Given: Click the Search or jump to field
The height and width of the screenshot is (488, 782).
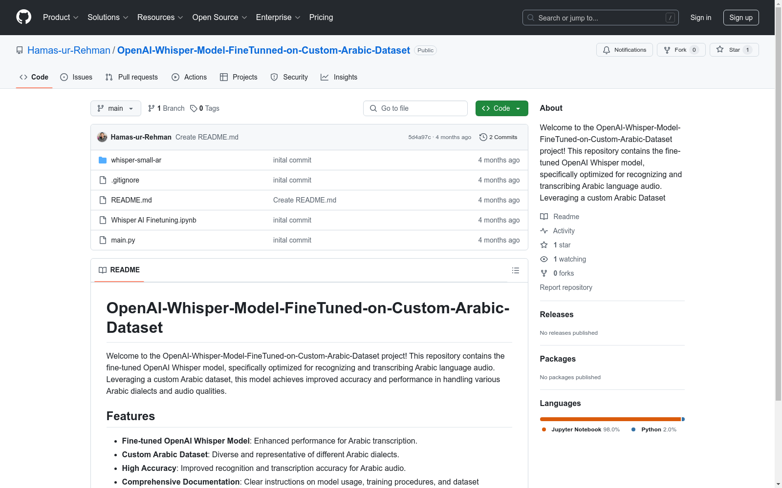Looking at the screenshot, I should [601, 18].
